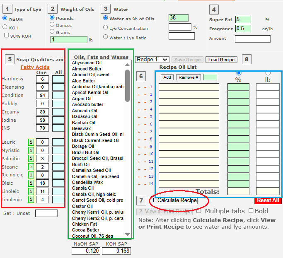The image size is (283, 258).
Task: Click the oil list scroll-up arrow
Action: pyautogui.click(x=128, y=65)
